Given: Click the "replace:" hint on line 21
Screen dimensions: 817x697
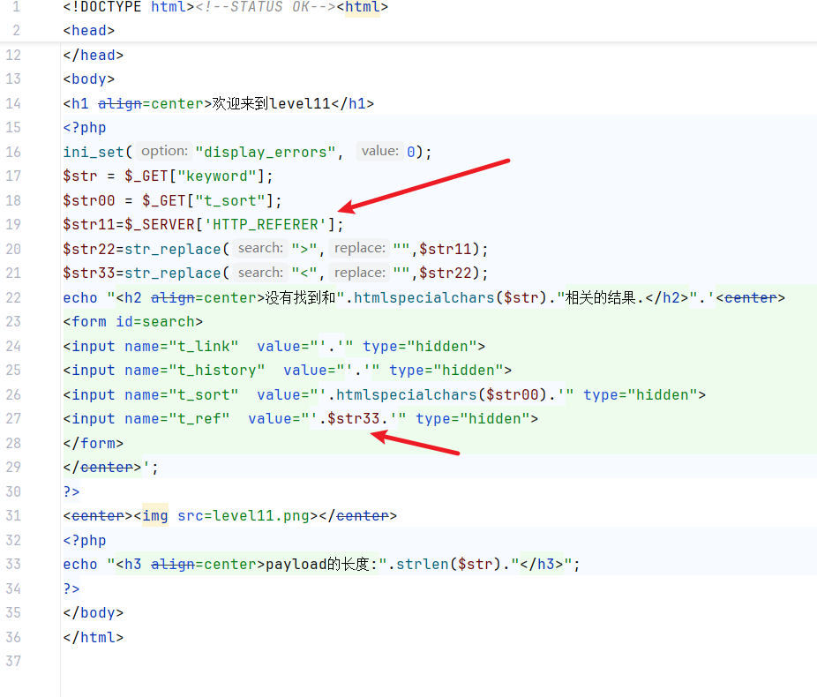Looking at the screenshot, I should (359, 273).
